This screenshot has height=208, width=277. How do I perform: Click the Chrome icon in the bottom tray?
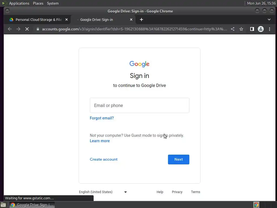tap(256, 205)
